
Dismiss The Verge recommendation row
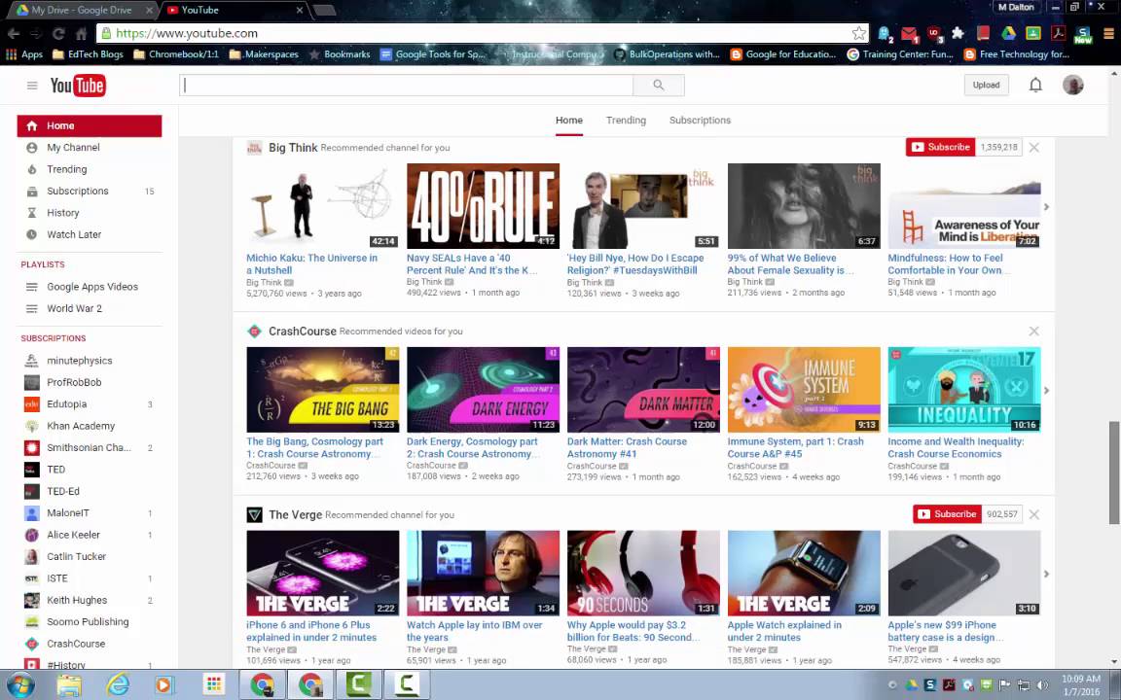(x=1033, y=514)
